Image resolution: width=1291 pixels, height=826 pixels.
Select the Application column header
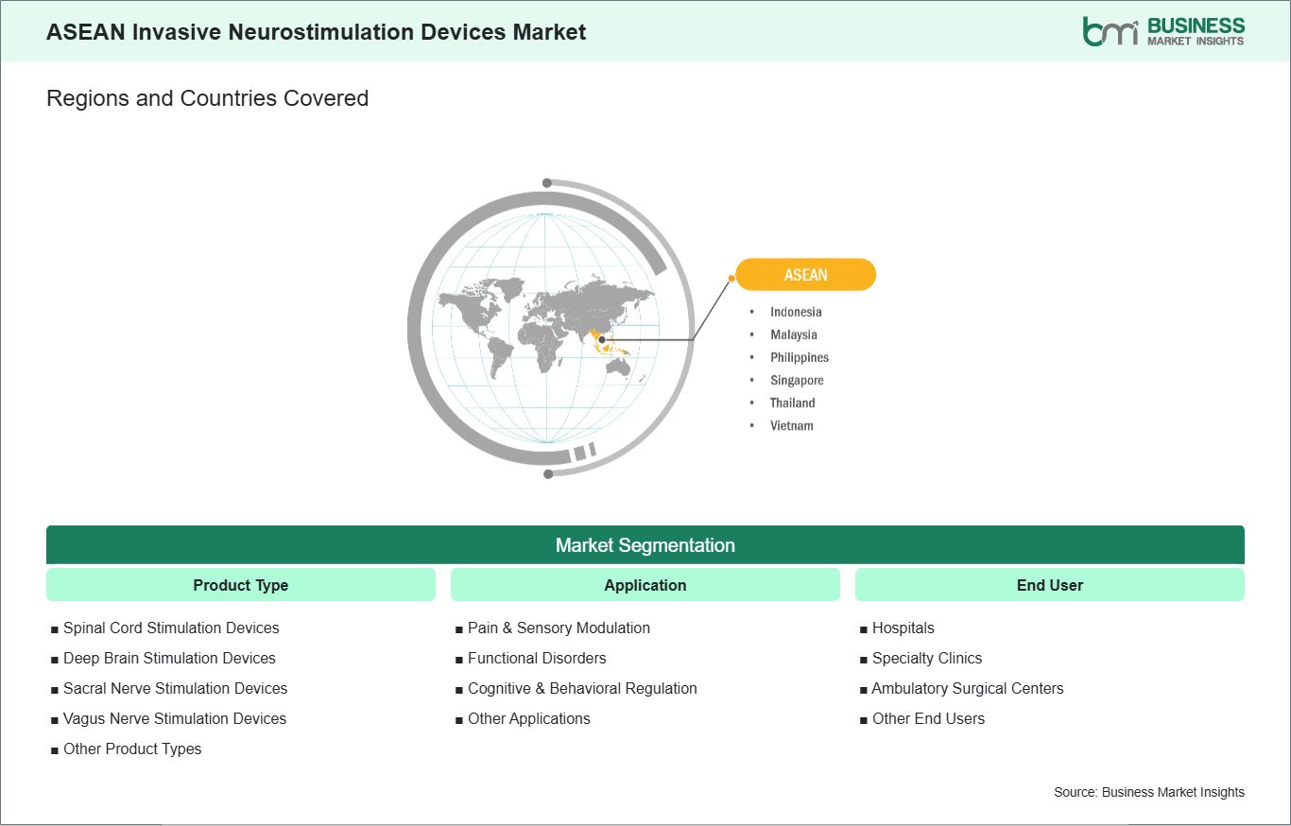point(645,585)
